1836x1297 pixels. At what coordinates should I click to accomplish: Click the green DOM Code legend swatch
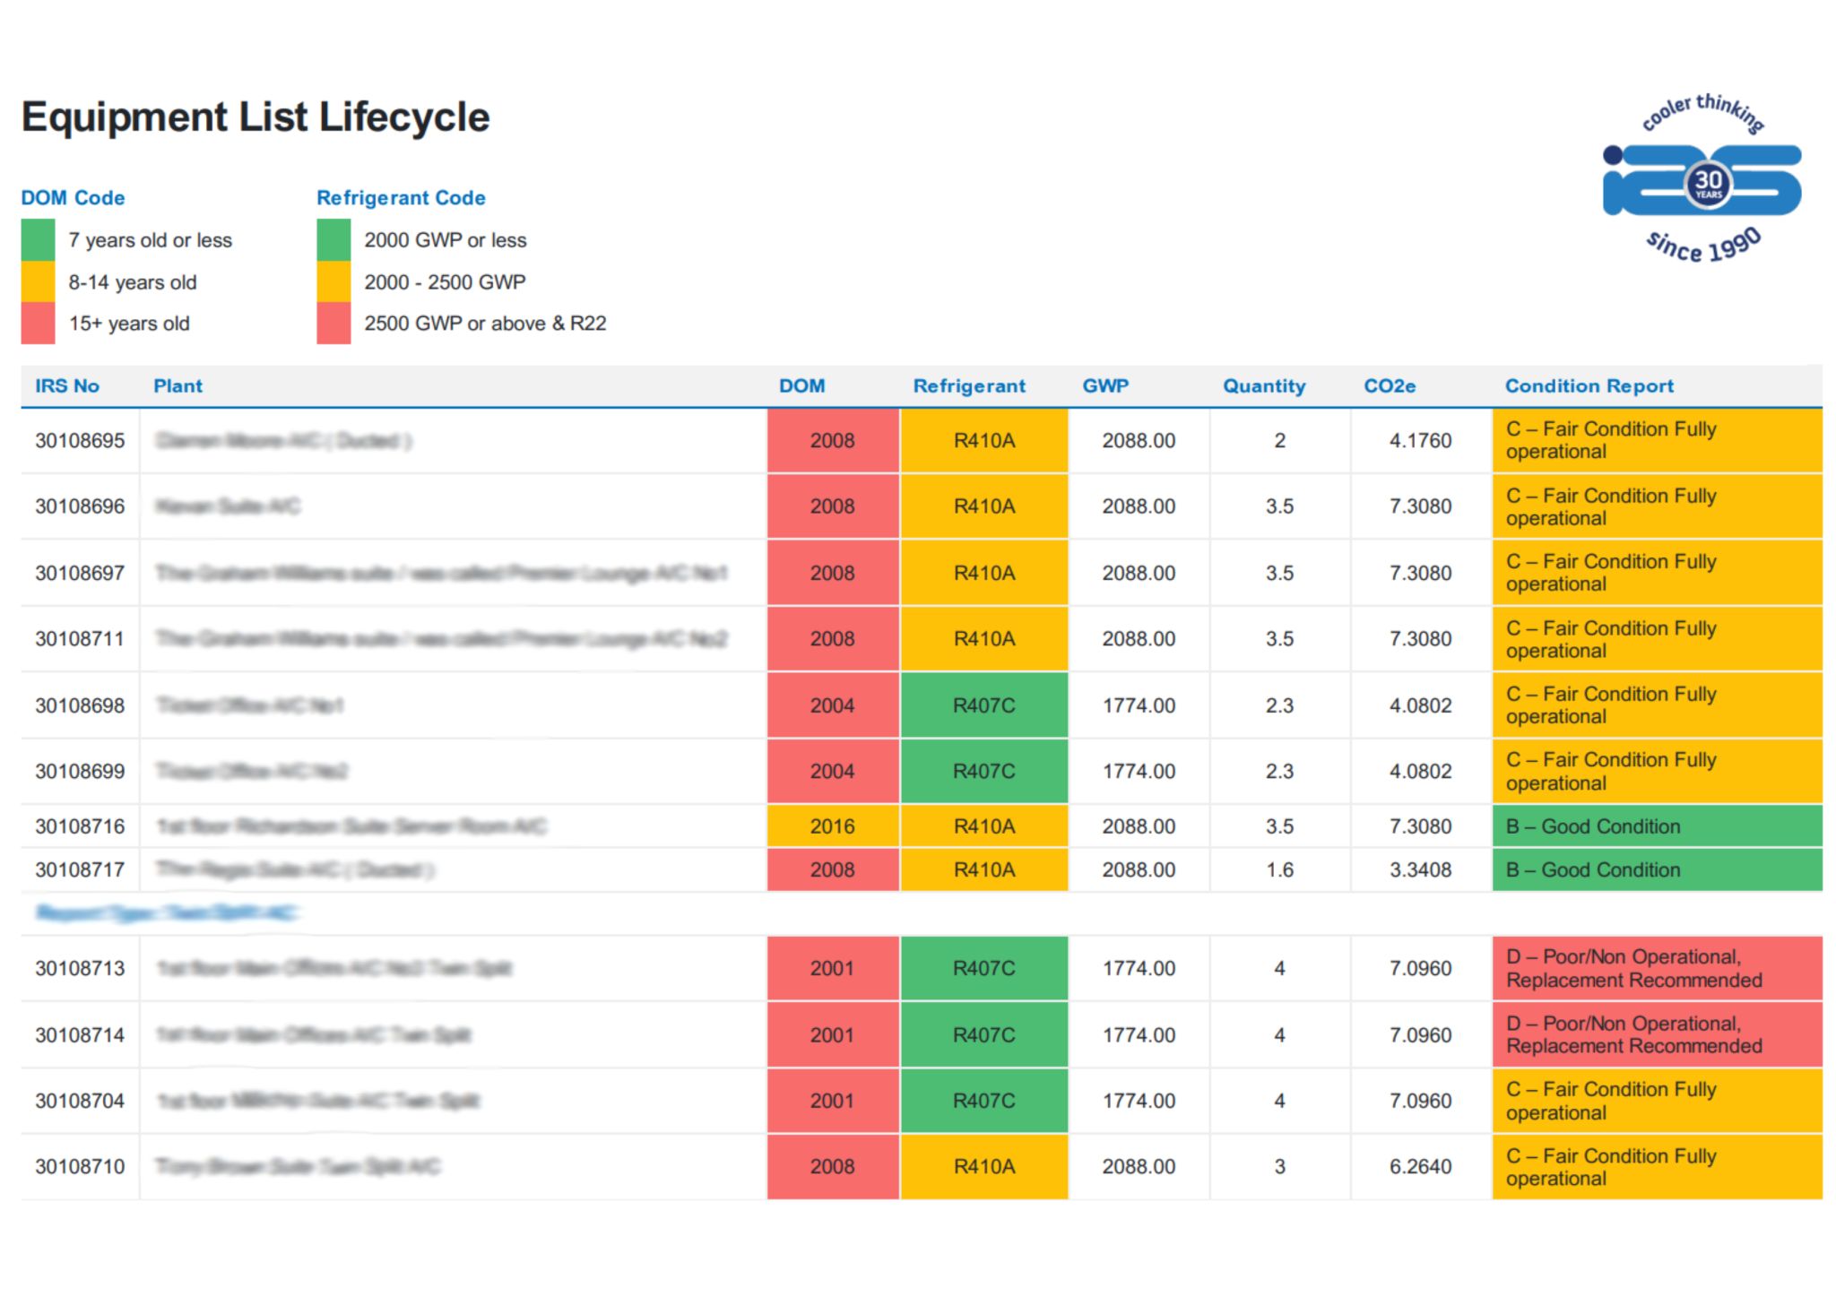(38, 239)
